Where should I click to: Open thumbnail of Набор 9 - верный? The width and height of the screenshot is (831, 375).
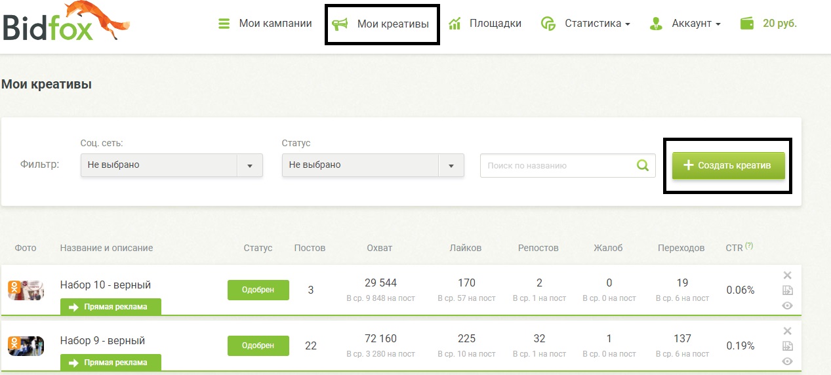tap(26, 345)
